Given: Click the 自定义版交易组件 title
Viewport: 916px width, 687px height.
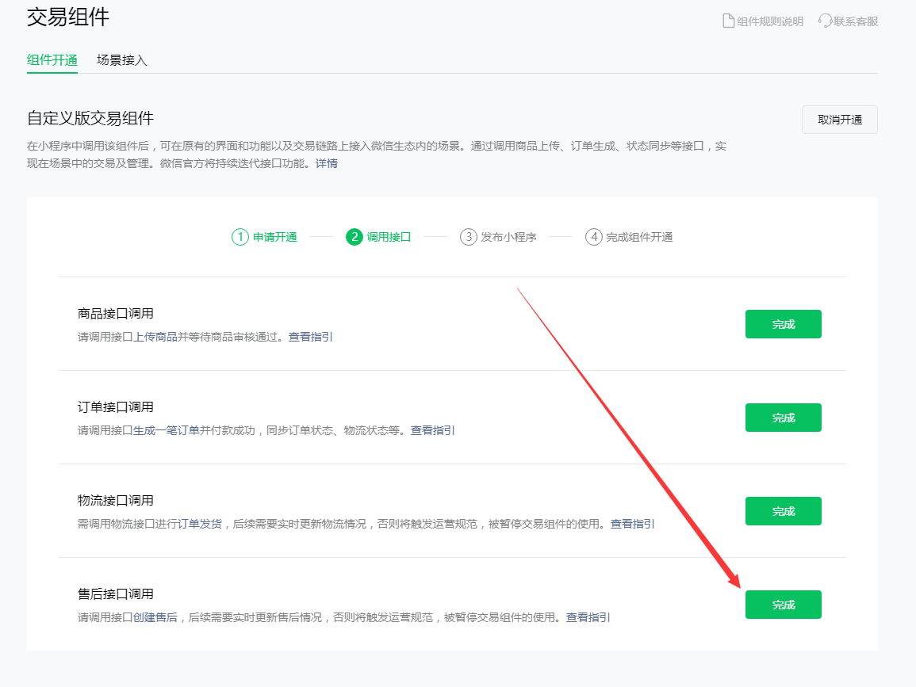Looking at the screenshot, I should coord(90,119).
